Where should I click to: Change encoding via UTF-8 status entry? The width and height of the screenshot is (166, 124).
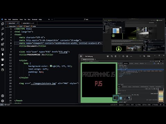tap(128, 105)
